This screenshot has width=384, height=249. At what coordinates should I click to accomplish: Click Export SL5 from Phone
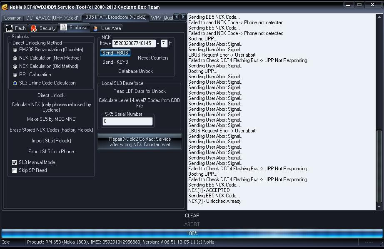pyautogui.click(x=51, y=152)
